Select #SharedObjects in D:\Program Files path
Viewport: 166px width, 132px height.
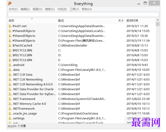(24, 41)
